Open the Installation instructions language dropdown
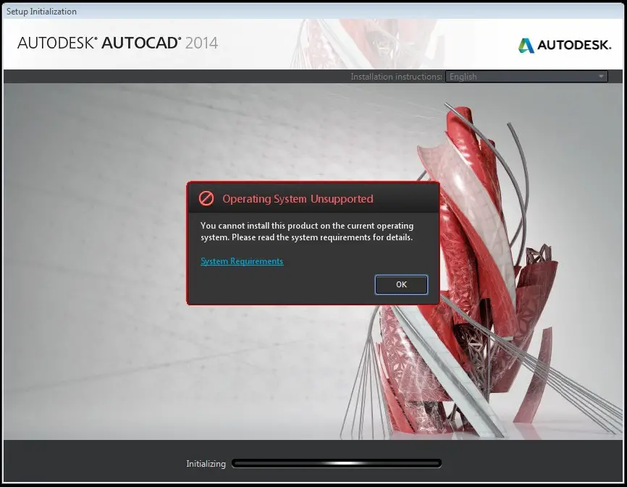This screenshot has height=487, width=627. (526, 76)
